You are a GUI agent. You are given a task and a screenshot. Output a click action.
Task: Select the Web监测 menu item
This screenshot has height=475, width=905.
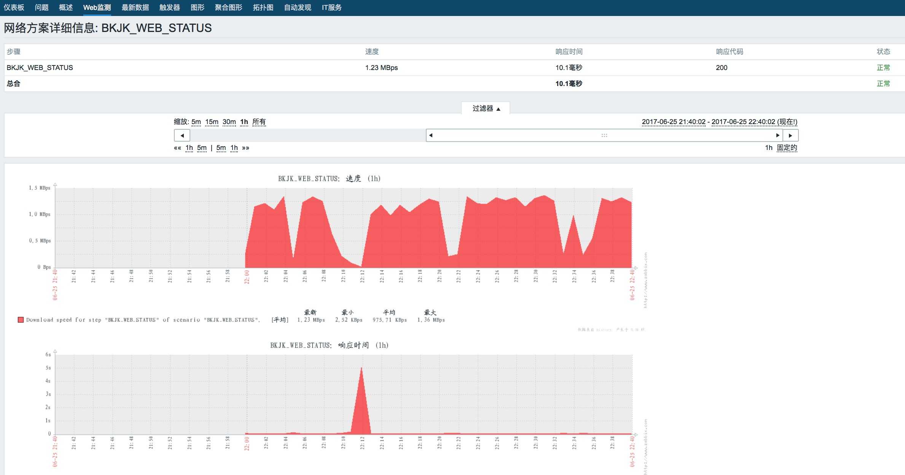(x=97, y=8)
